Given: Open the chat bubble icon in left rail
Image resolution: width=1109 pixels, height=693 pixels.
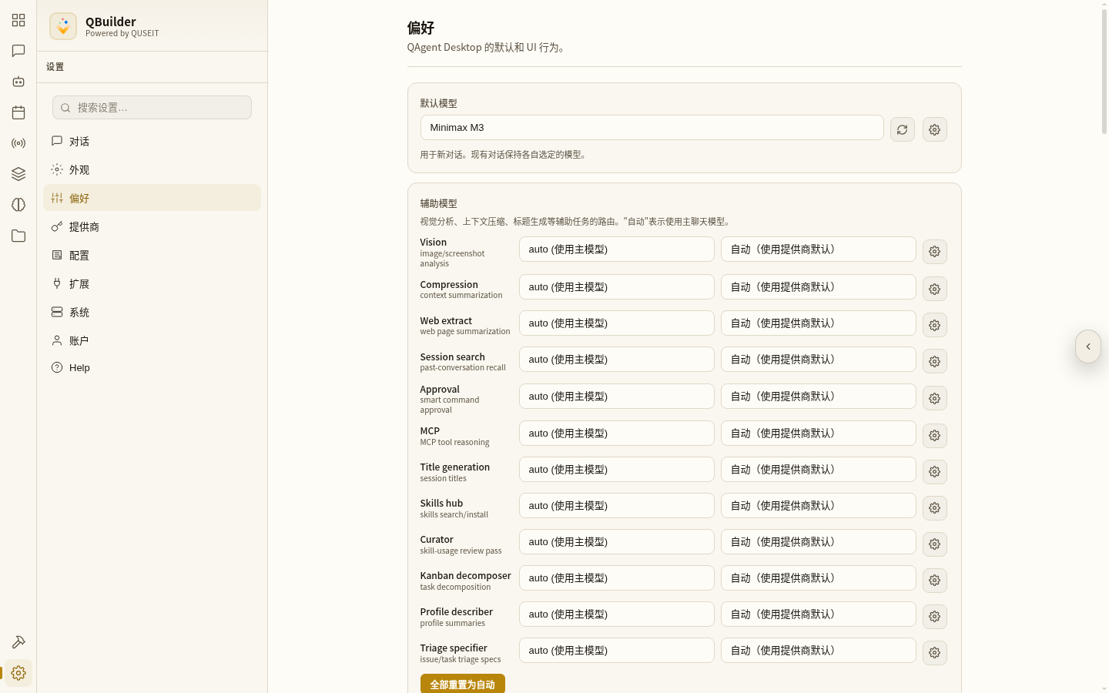Looking at the screenshot, I should 18,51.
